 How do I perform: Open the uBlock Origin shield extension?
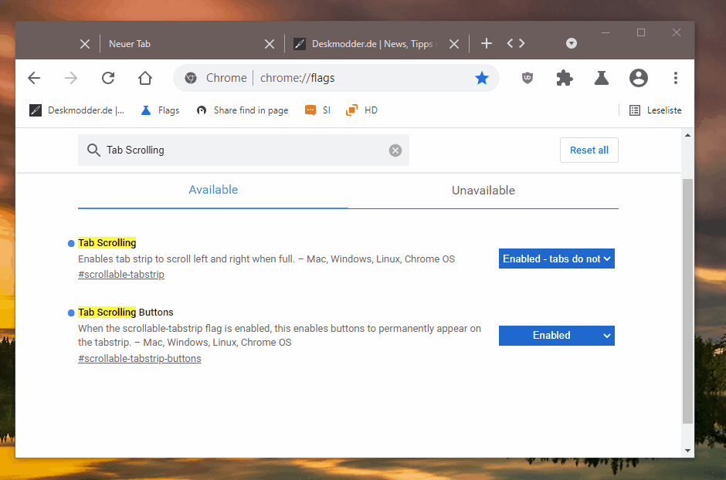pyautogui.click(x=528, y=78)
